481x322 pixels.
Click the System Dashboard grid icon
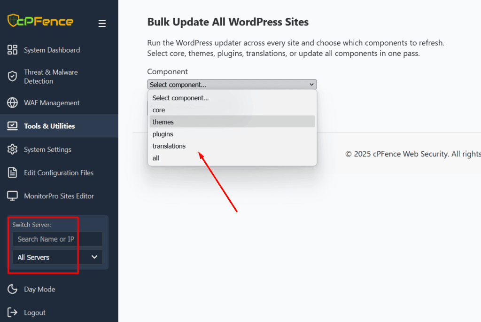point(13,50)
